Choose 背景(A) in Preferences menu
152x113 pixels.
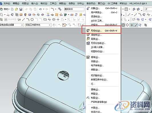(x=103, y=39)
